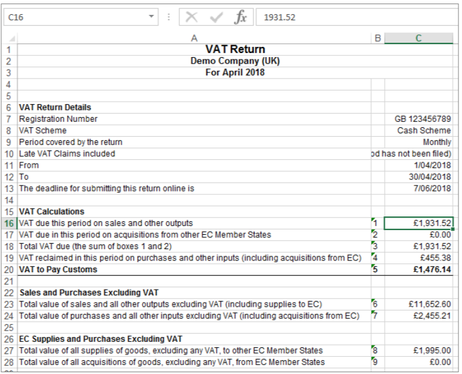Select column A header
This screenshot has width=462, height=374.
click(x=194, y=38)
